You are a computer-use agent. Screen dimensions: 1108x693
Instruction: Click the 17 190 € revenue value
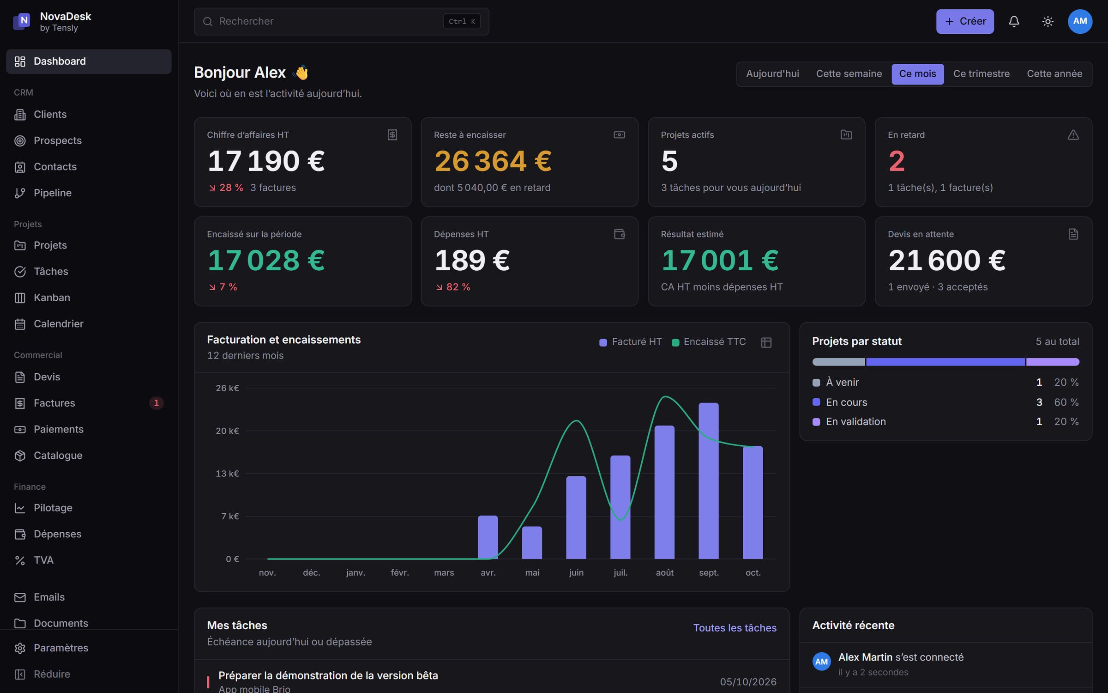[x=266, y=161]
